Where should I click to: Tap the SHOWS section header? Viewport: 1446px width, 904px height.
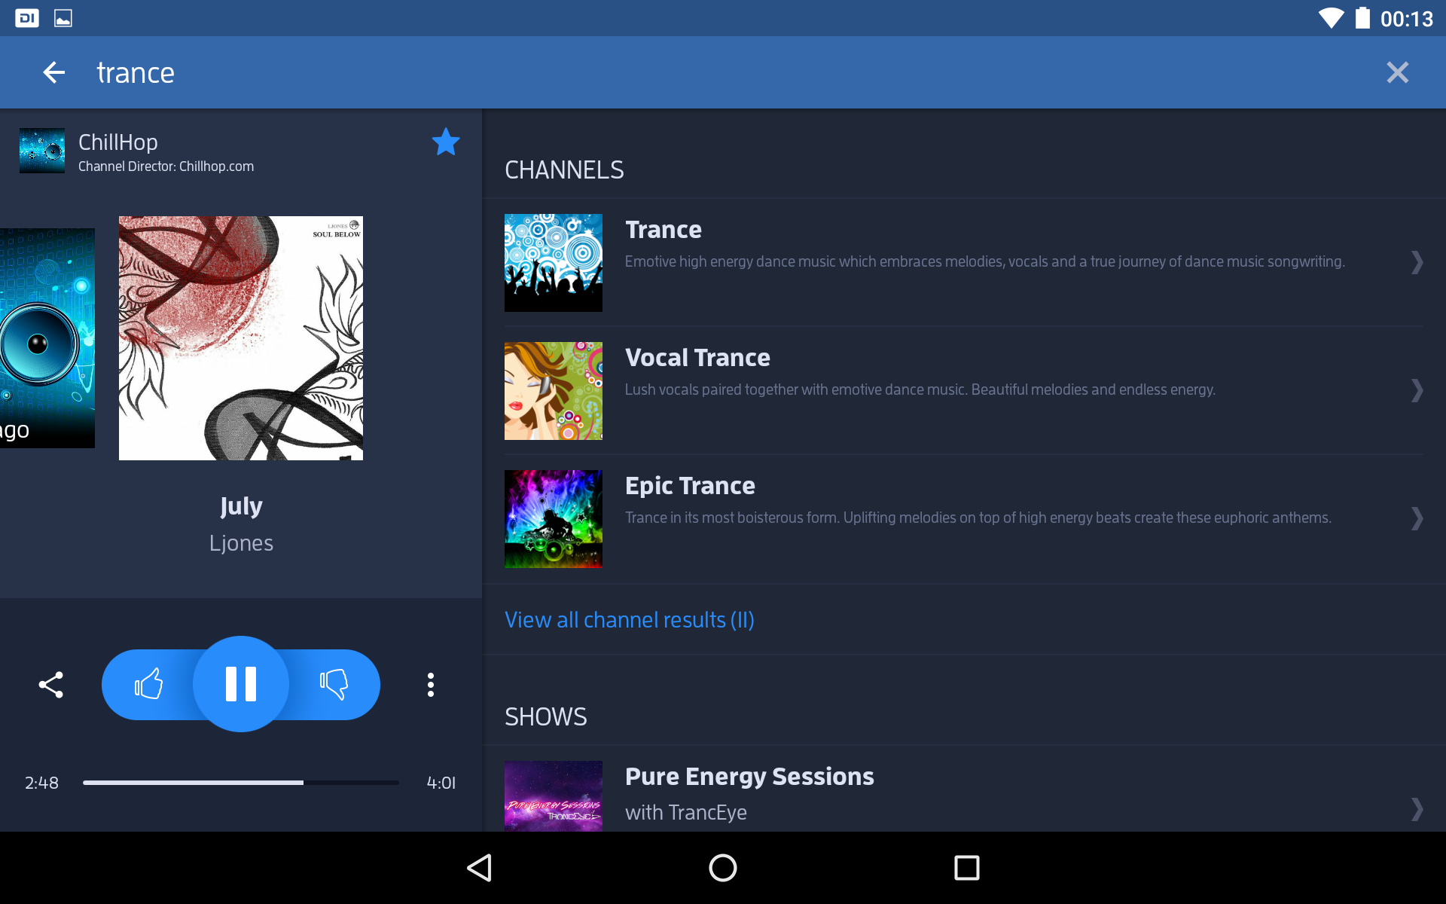[546, 717]
